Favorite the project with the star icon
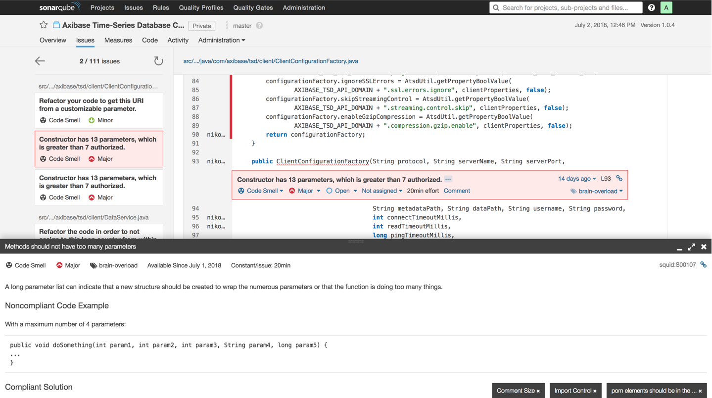The height and width of the screenshot is (398, 712). pos(44,25)
